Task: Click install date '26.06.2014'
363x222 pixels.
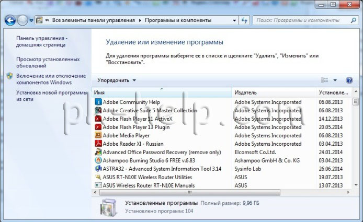Action: (x=331, y=169)
